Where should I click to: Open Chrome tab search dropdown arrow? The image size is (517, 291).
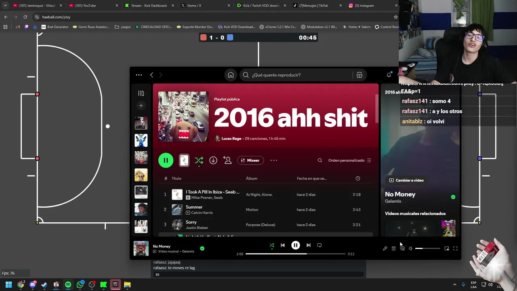[5, 6]
